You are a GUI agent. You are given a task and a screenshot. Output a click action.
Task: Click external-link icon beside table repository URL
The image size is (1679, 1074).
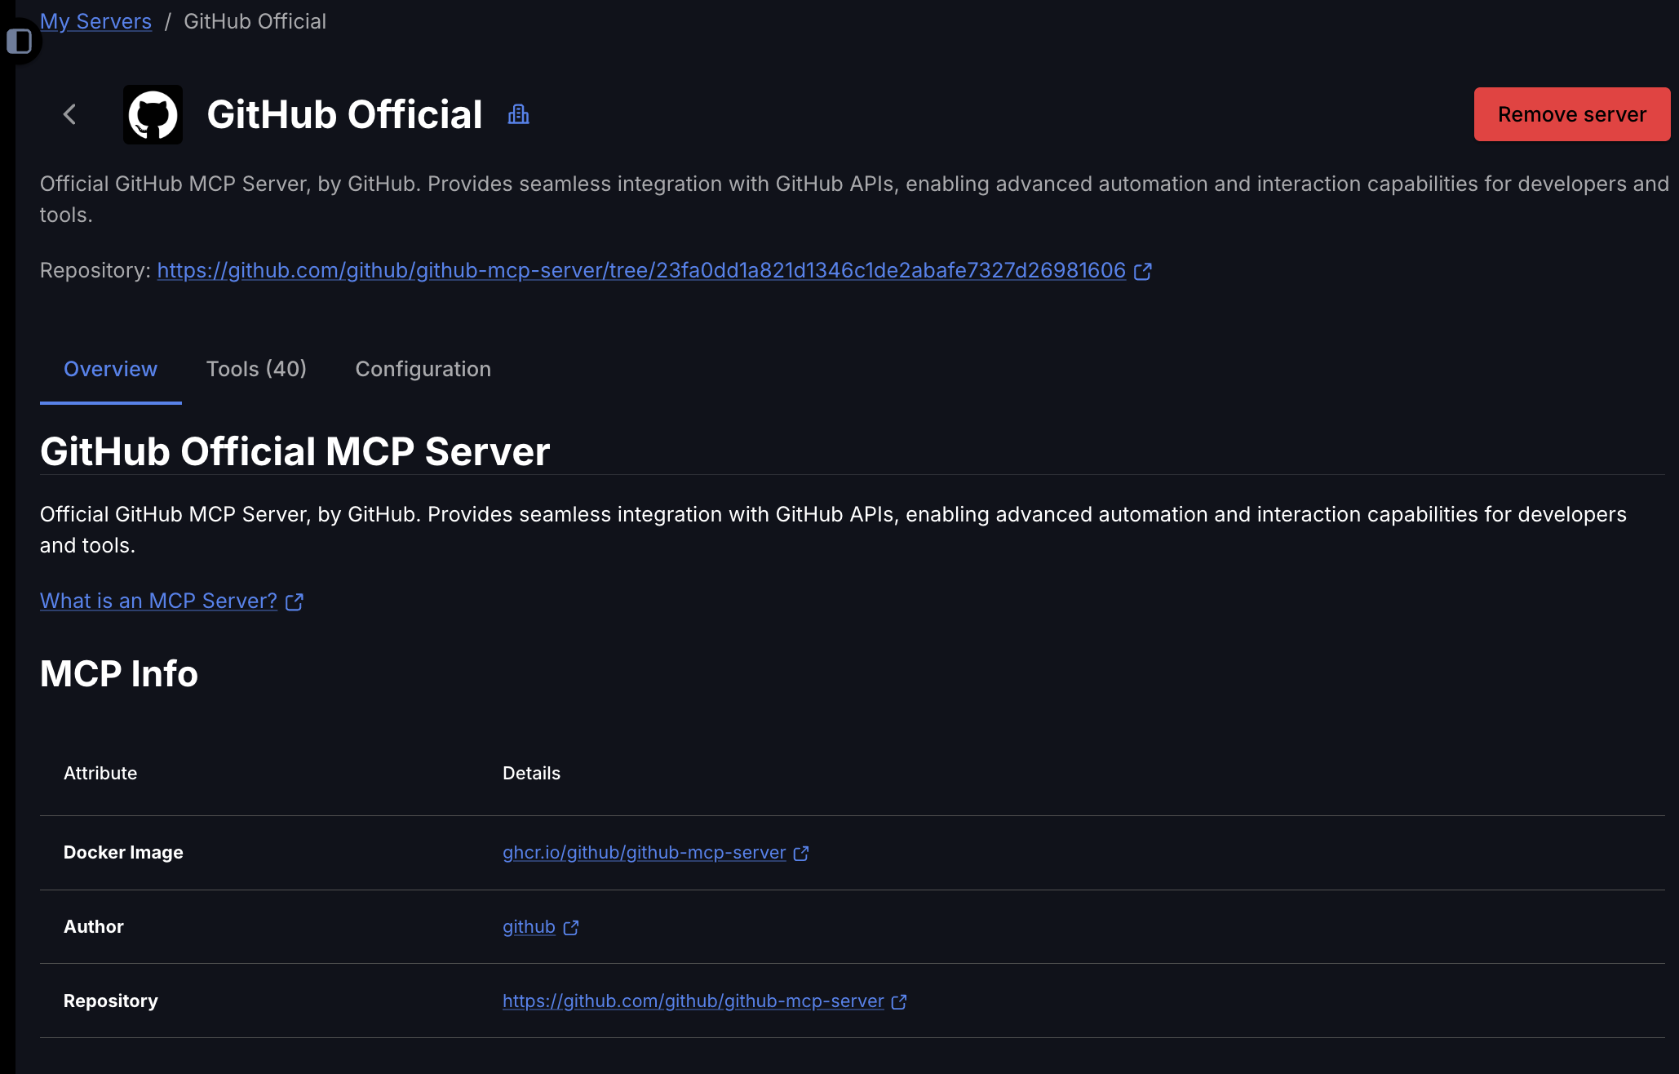899,1001
